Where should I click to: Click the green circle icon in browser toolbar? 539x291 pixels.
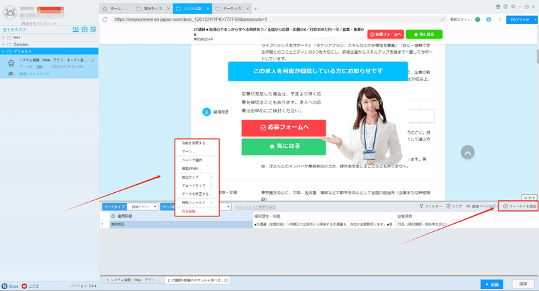(x=478, y=19)
